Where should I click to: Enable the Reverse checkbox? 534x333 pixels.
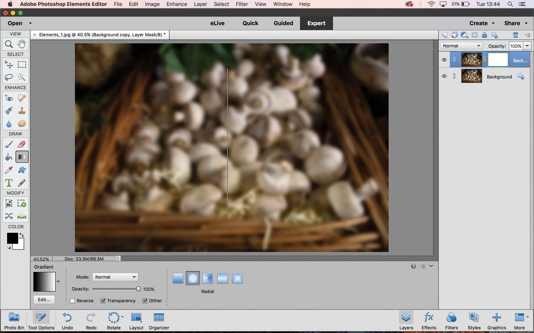[73, 301]
